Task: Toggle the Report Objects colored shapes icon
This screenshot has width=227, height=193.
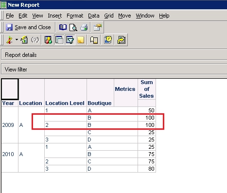Action: click(x=49, y=40)
